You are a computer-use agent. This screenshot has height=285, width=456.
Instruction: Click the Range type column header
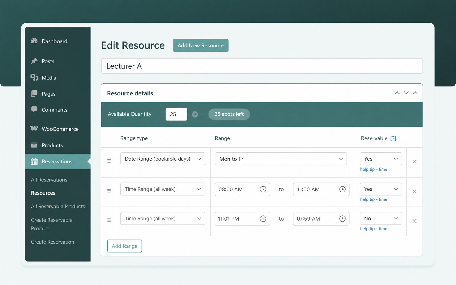click(134, 138)
